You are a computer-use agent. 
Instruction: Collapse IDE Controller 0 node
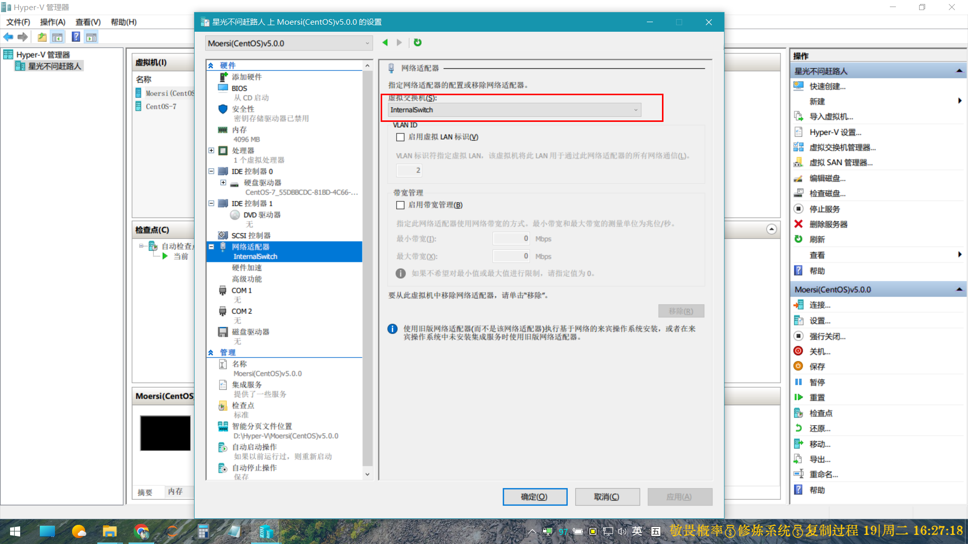(211, 171)
